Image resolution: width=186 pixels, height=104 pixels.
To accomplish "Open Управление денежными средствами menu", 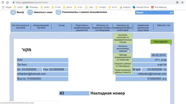I will (x=143, y=28).
